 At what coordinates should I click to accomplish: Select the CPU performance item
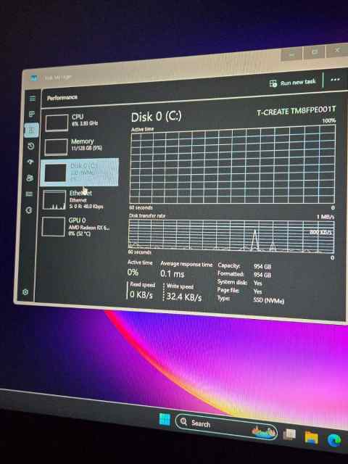80,122
